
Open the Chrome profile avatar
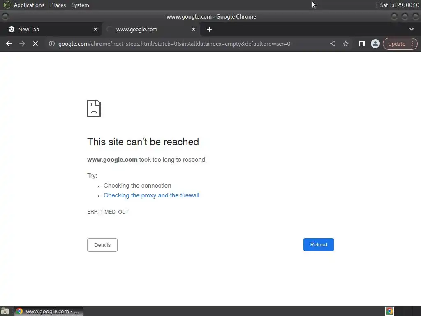375,44
